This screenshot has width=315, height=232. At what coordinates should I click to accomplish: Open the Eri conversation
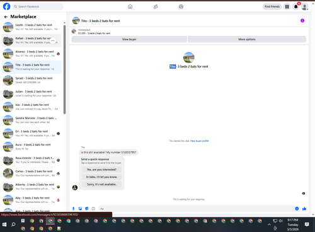pyautogui.click(x=31, y=134)
